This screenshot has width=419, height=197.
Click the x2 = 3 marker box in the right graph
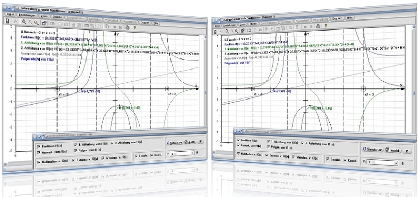pos(363,88)
